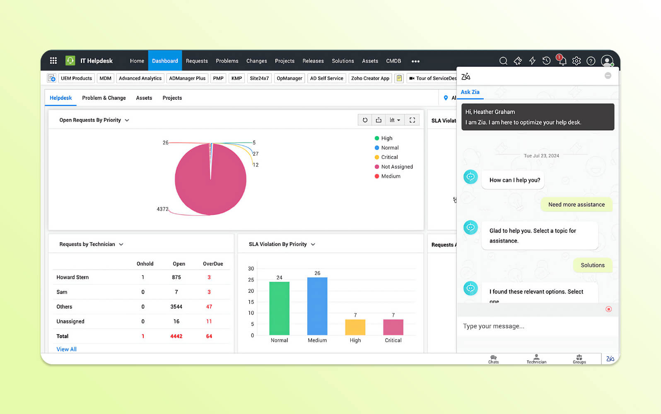Open Tour of ServiceDesk video link
Image resolution: width=661 pixels, height=414 pixels.
[x=432, y=78]
